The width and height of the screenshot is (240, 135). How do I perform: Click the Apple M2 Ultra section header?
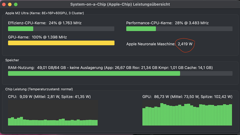pos(44,13)
